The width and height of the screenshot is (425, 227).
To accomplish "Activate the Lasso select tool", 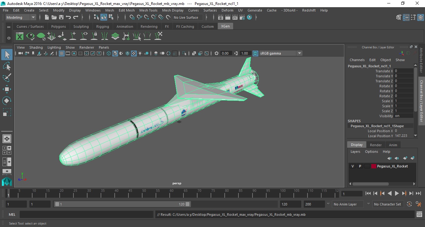I will [7, 66].
